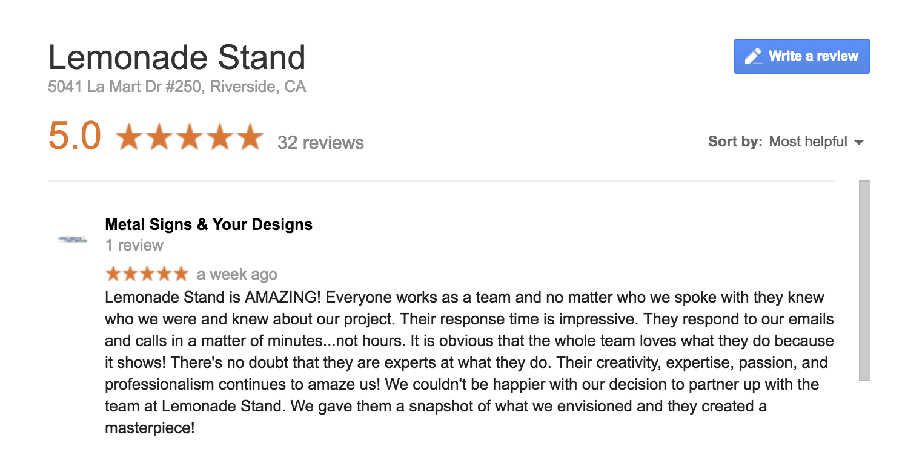Screen dimensions: 905x449
Task: Click the Lemonade Stand heading
Action: coord(177,57)
